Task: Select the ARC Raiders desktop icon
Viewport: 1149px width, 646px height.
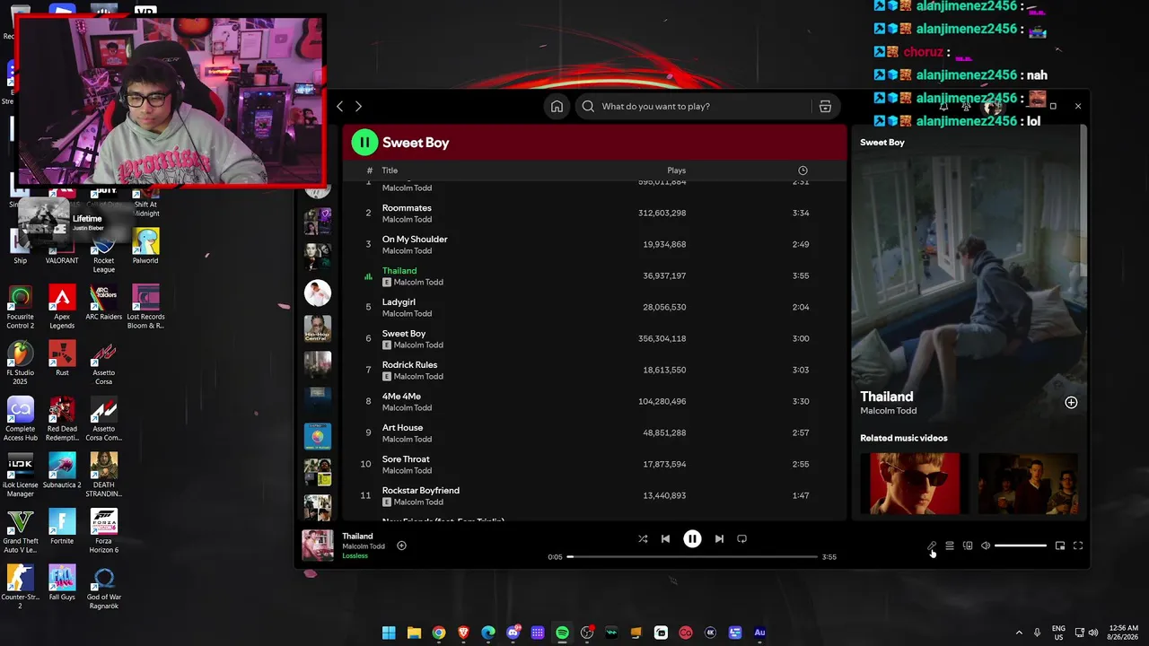Action: 104,302
